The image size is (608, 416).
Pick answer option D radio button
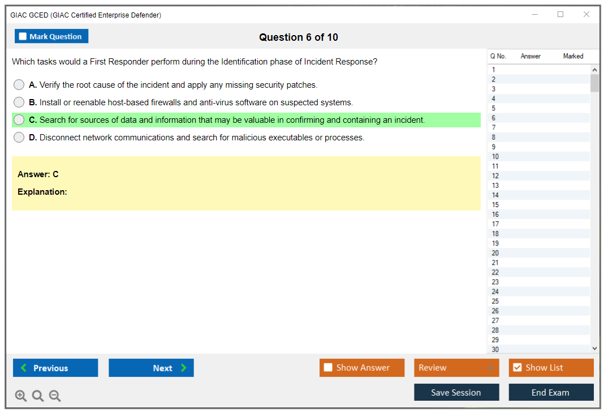(19, 138)
